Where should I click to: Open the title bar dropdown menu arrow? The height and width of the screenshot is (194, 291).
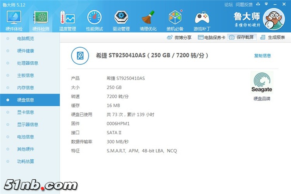pyautogui.click(x=266, y=4)
